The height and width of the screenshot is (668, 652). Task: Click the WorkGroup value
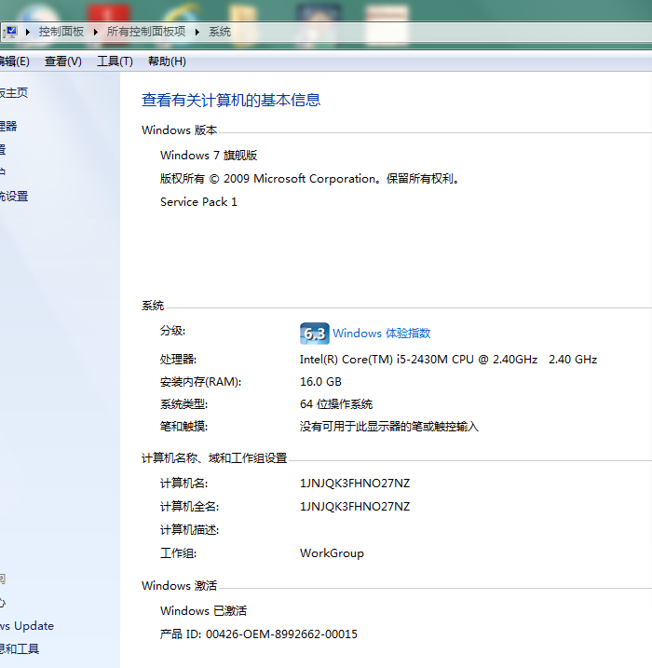pos(332,553)
